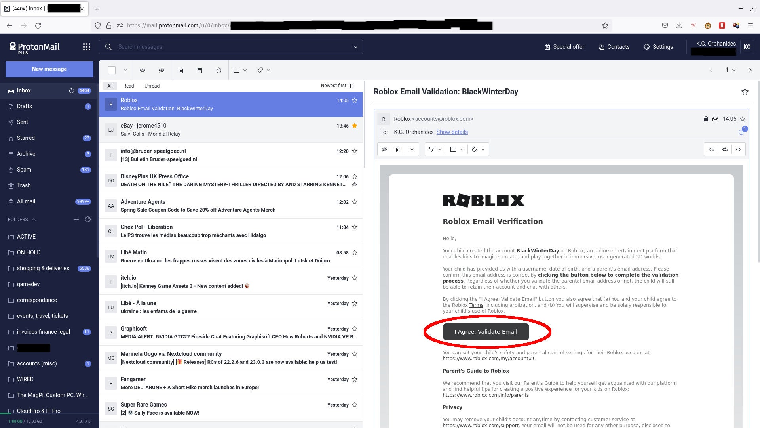Viewport: 760px width, 428px height.
Task: Move selected messages to trash from list toolbar
Action: point(181,70)
